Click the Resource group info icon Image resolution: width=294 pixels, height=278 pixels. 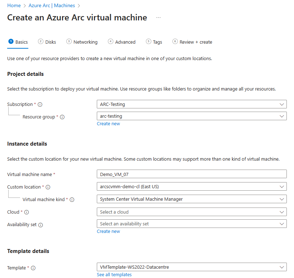pos(62,117)
